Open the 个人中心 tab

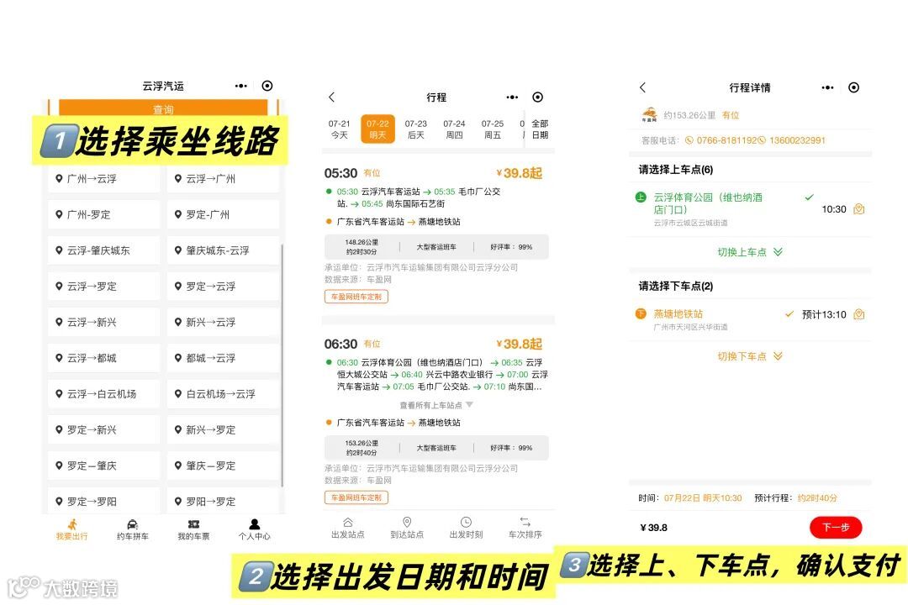(x=254, y=529)
